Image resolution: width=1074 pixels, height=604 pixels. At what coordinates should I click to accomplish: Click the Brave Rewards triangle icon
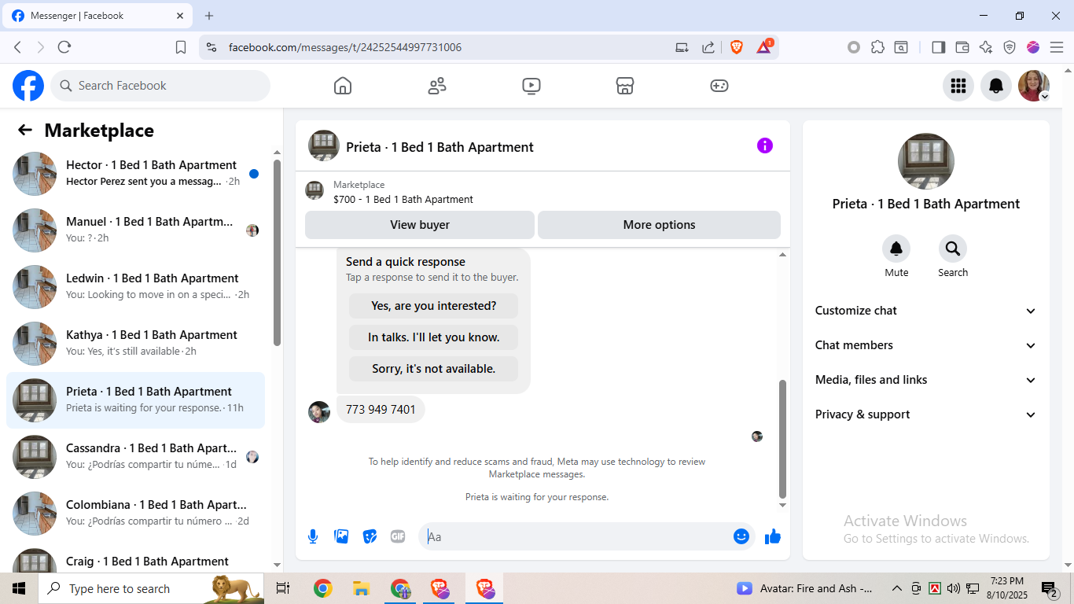coord(763,47)
